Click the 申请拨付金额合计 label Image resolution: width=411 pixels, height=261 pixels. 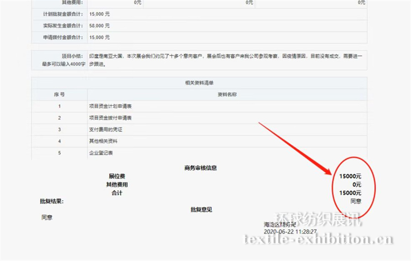click(62, 37)
